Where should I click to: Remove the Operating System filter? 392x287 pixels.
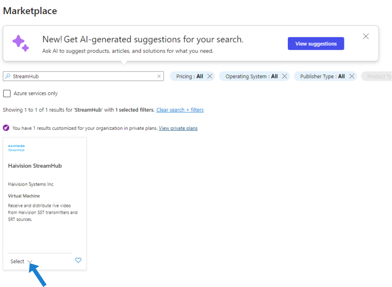285,76
